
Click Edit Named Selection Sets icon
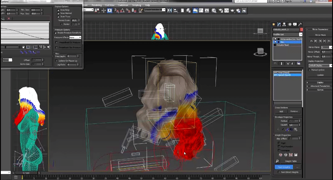click(x=140, y=10)
